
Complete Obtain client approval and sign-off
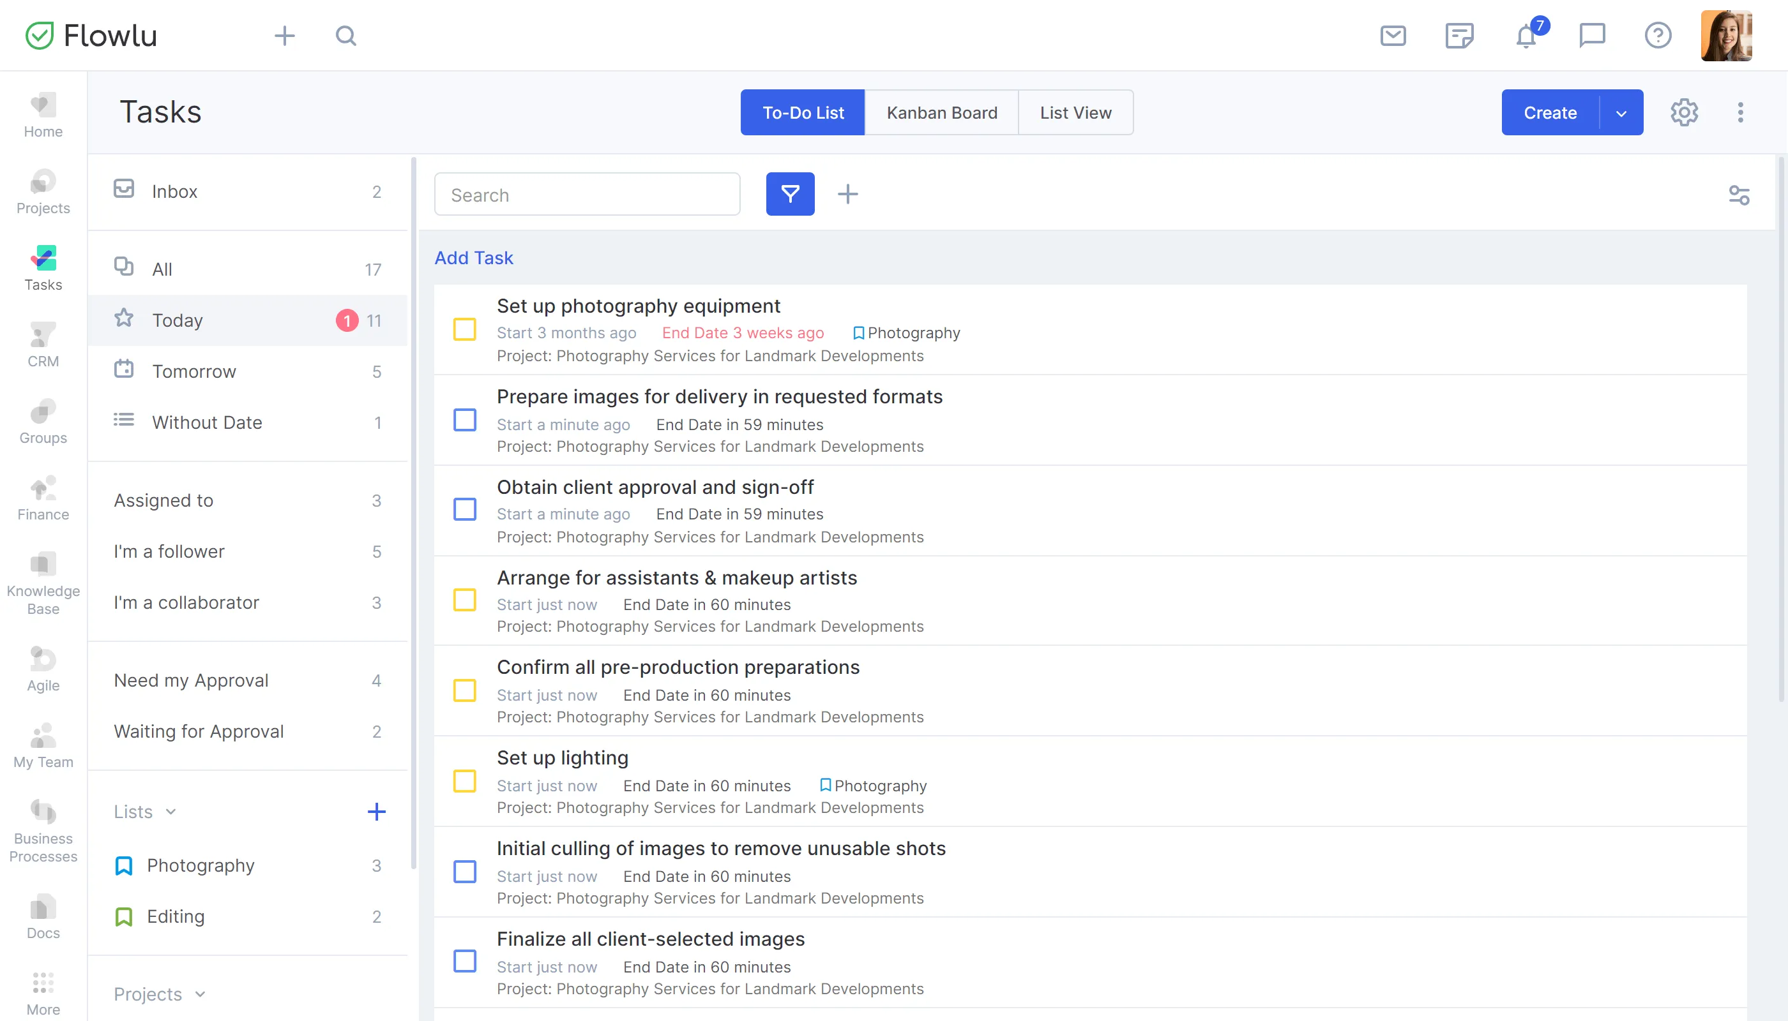click(x=464, y=510)
